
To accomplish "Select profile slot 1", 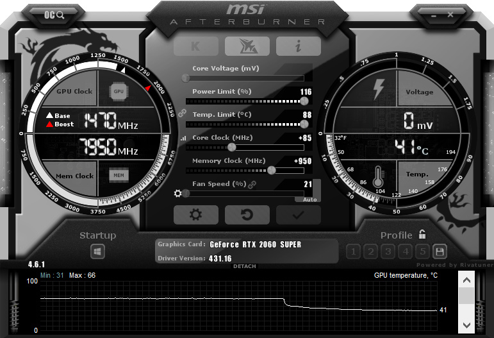I will click(354, 251).
